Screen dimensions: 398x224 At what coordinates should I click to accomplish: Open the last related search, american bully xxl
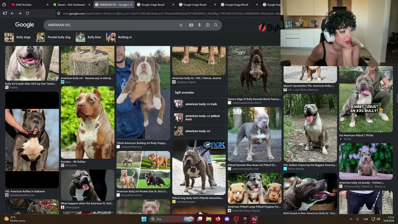pos(199,131)
